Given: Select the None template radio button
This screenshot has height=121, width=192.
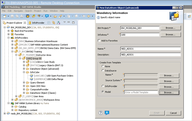Looking at the screenshot, I should pyautogui.click(x=103, y=66).
